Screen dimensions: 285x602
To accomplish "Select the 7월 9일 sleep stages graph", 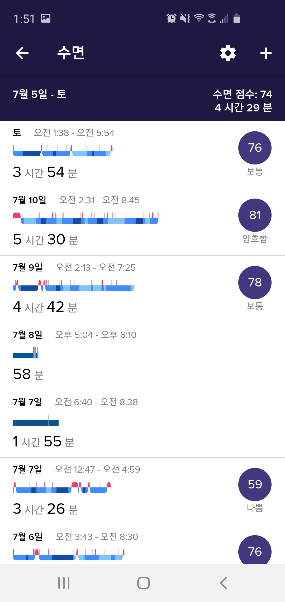I will pos(73,285).
